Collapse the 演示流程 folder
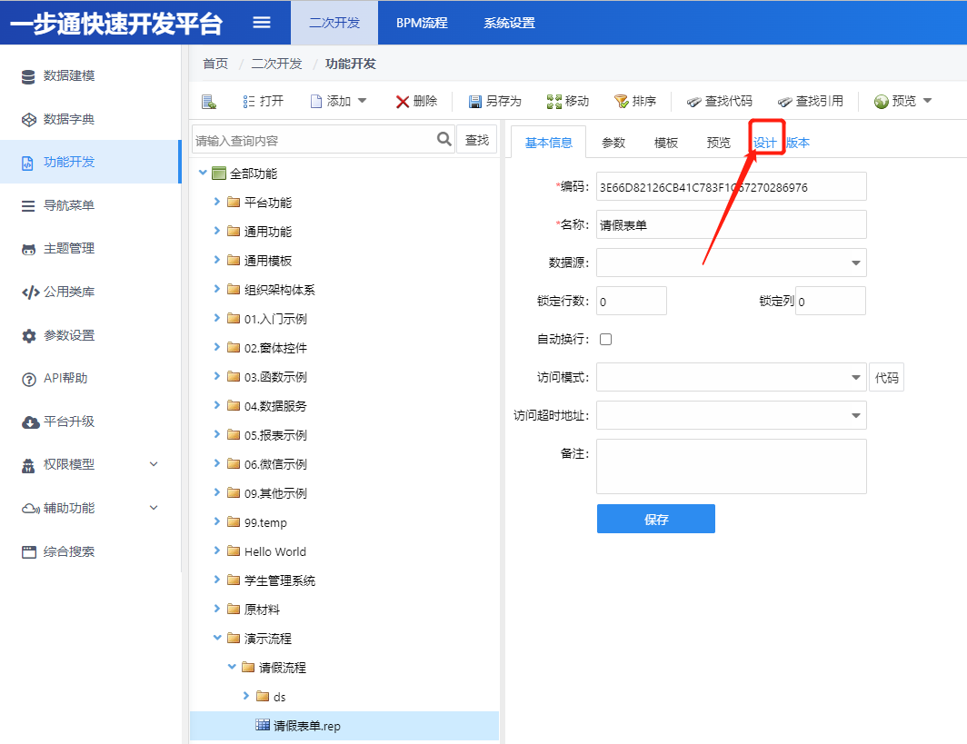 (x=217, y=638)
